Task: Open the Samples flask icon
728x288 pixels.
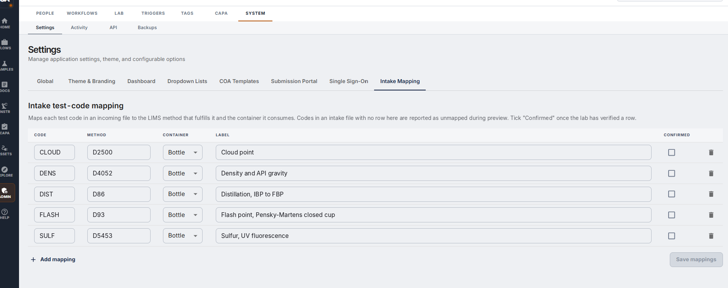Action: tap(5, 66)
